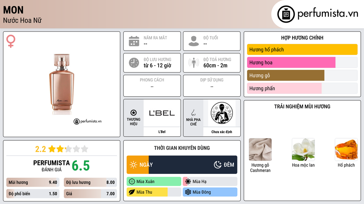Click the Trải Nghiệm Mùi Hương heading
The height and width of the screenshot is (204, 364).
tap(302, 107)
